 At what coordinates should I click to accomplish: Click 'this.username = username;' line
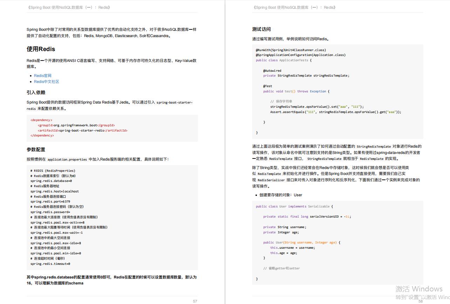[292, 248]
